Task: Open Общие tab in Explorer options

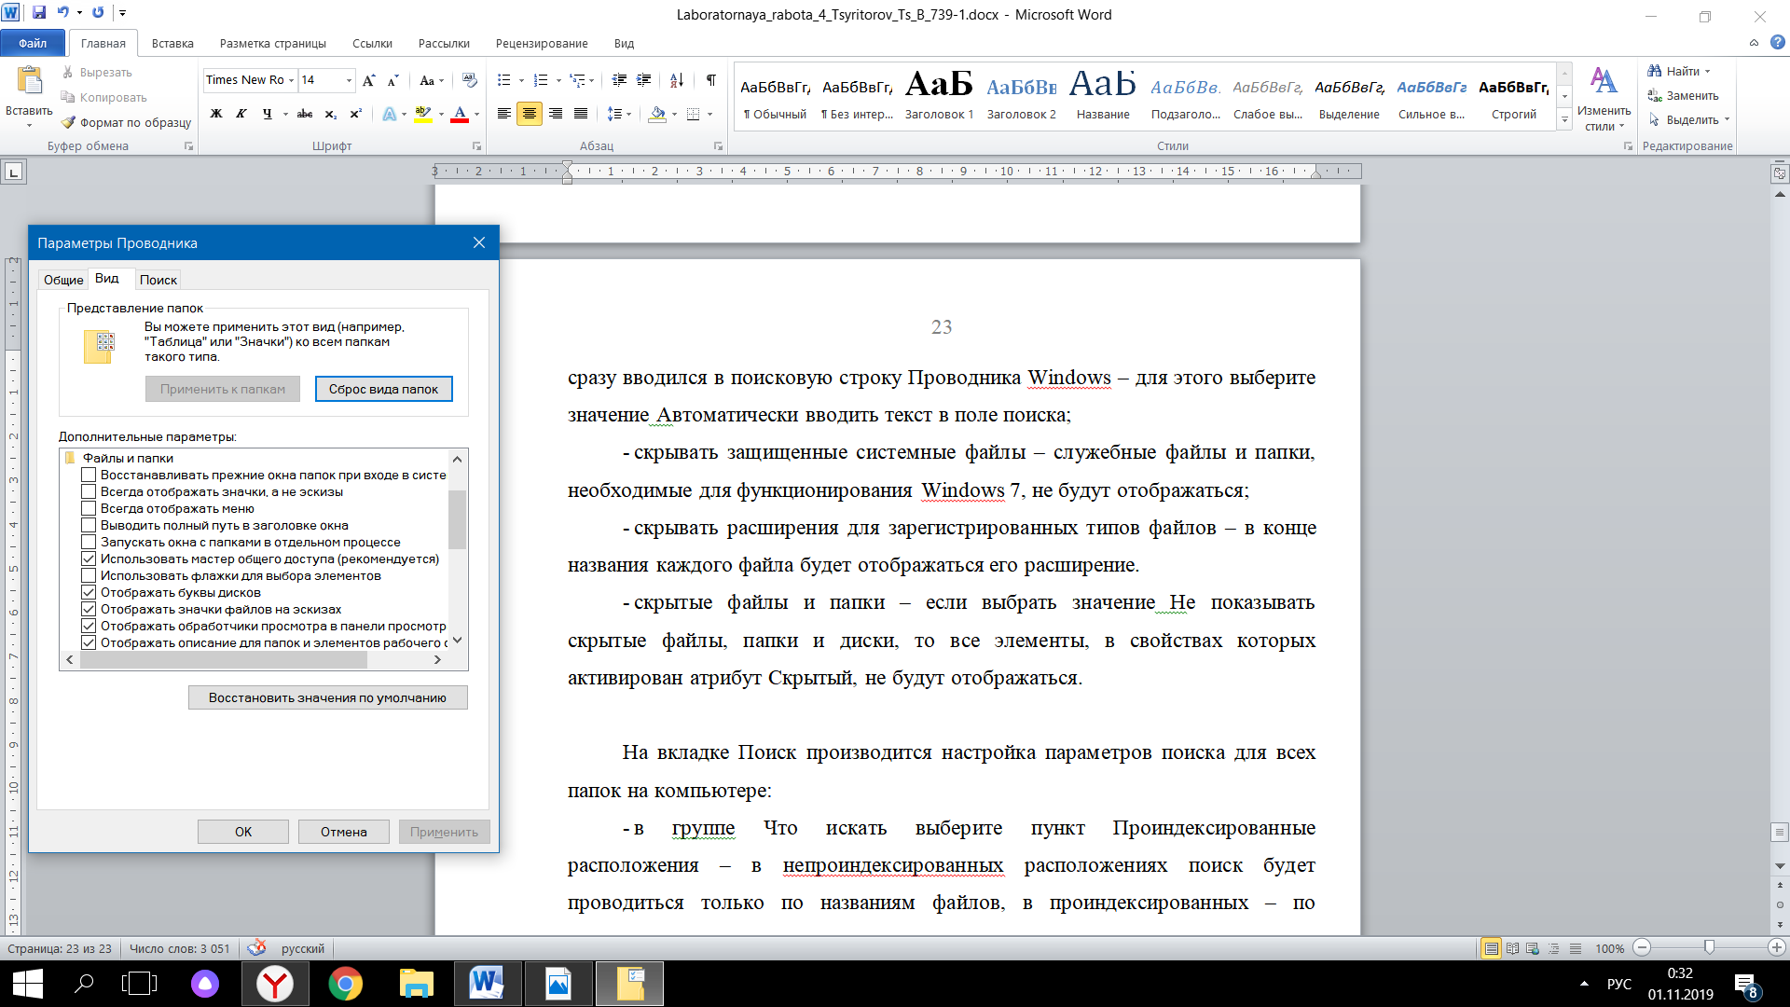Action: 63,280
